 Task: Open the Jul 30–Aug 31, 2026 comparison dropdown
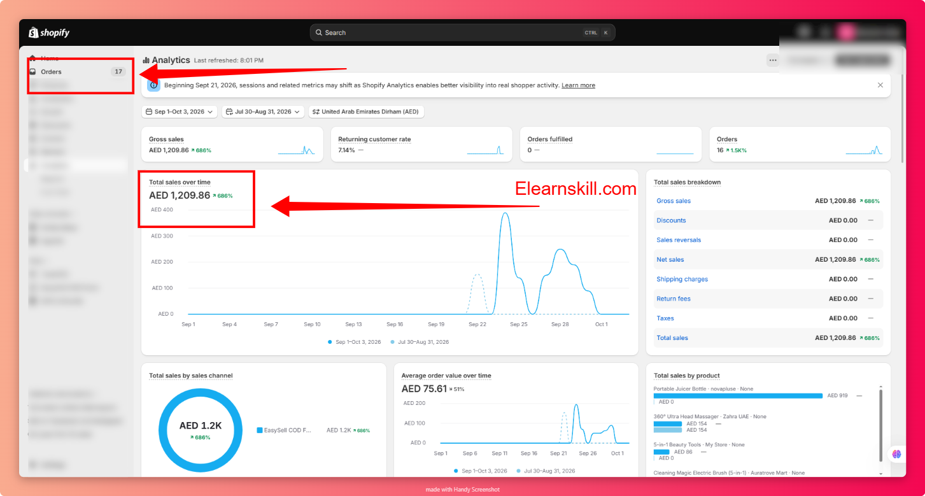point(263,111)
